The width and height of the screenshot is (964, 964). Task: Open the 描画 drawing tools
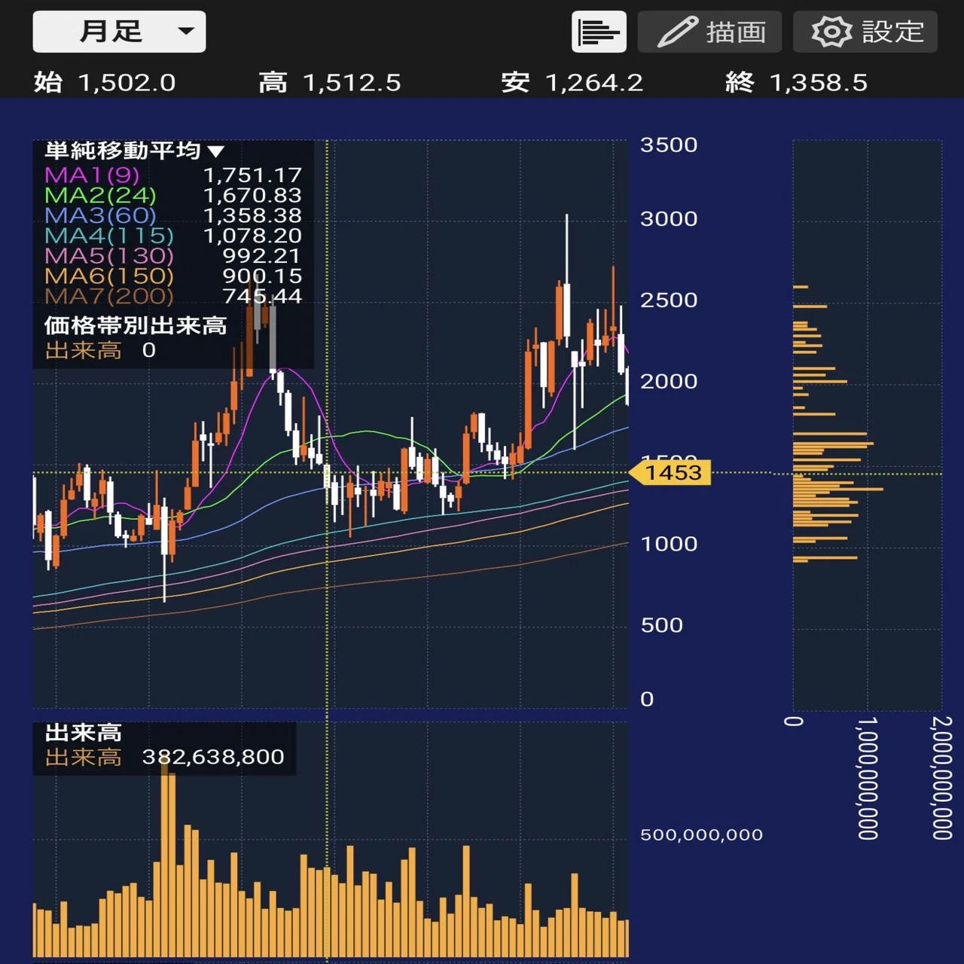click(709, 32)
